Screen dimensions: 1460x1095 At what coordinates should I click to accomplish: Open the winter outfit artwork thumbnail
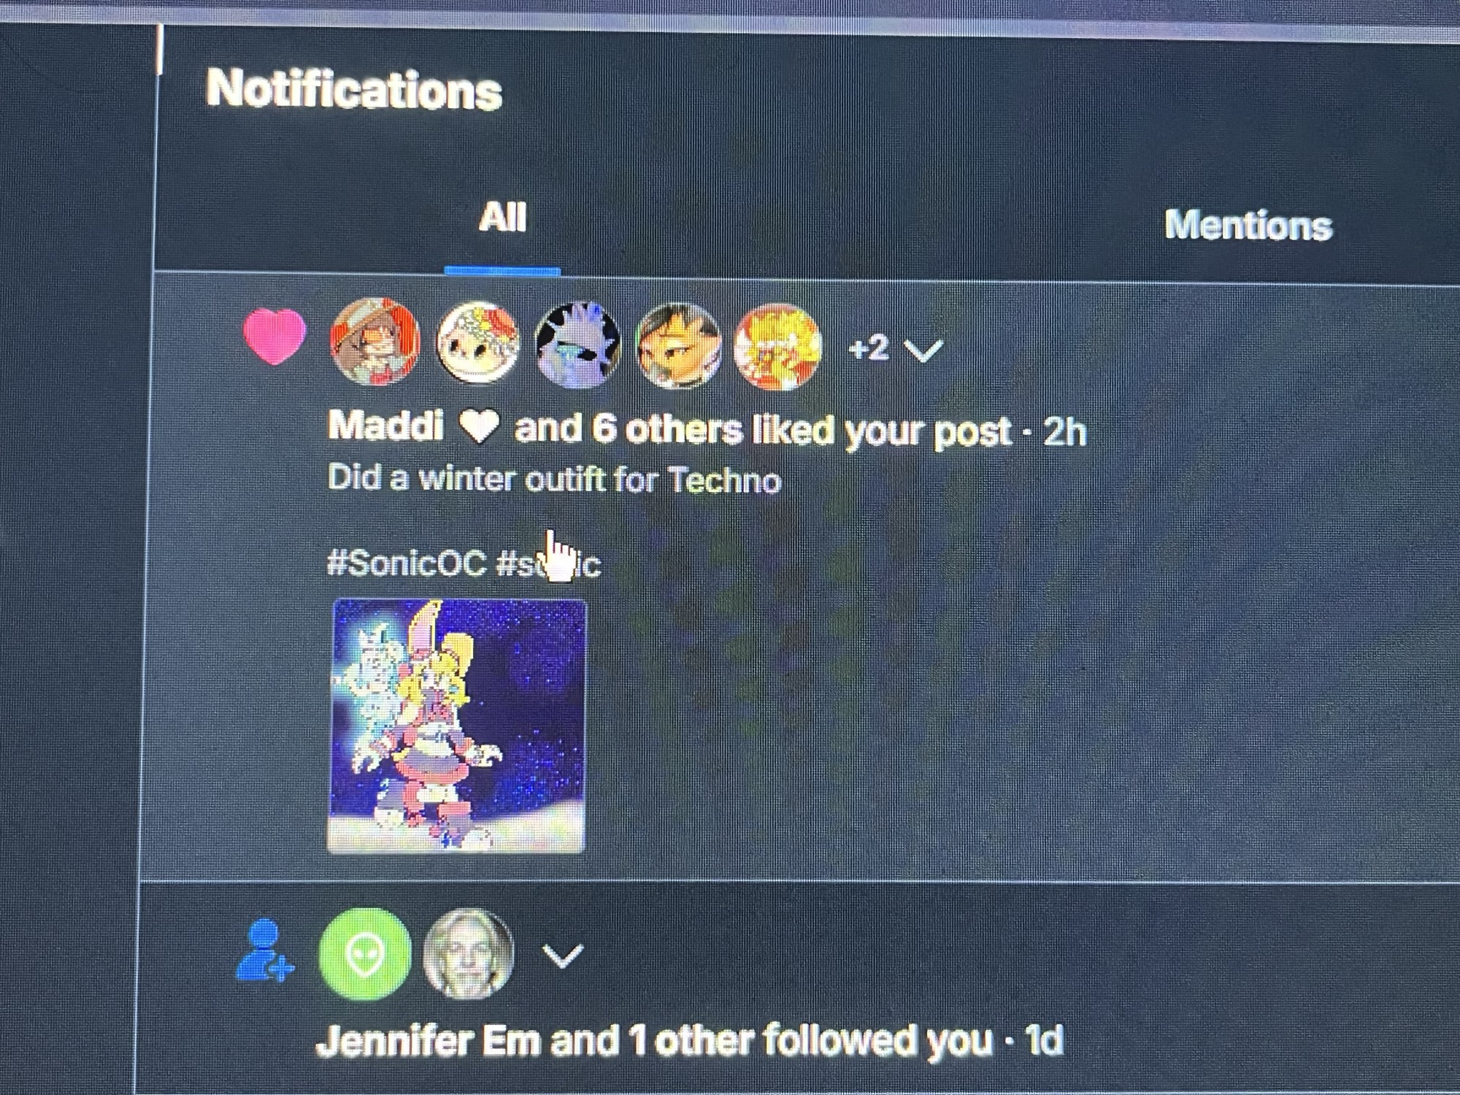point(457,726)
